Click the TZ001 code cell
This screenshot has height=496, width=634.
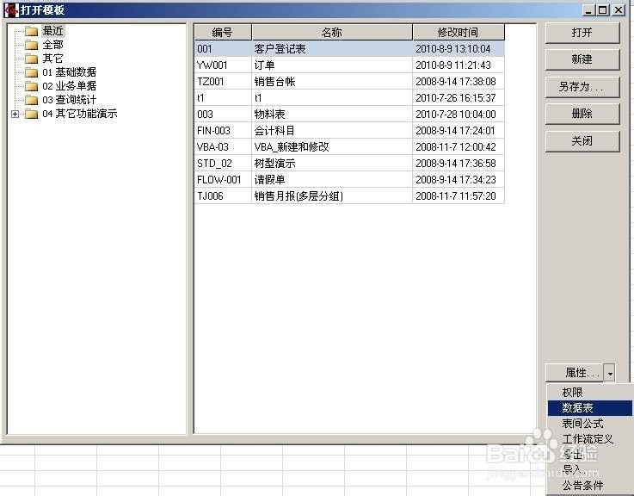point(223,82)
